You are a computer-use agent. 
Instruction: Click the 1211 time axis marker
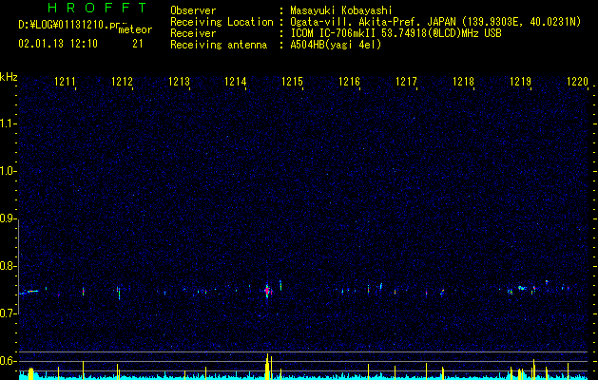pos(65,82)
